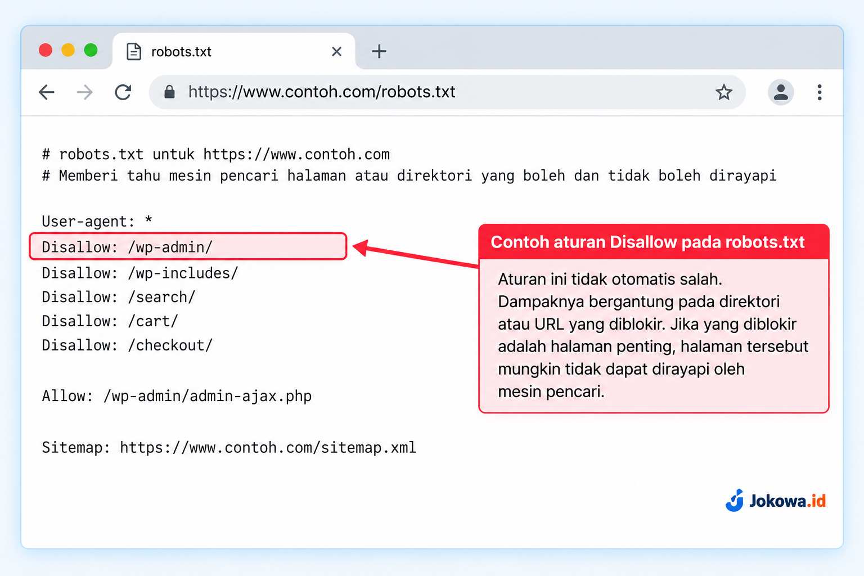Screen dimensions: 864x576
Task: Go back with the browser back arrow
Action: point(47,92)
